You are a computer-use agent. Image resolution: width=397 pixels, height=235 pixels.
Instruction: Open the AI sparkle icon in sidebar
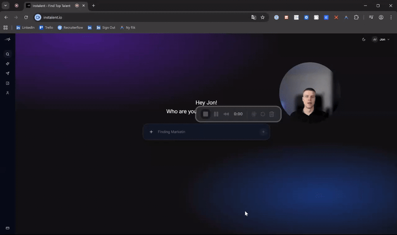(8, 64)
